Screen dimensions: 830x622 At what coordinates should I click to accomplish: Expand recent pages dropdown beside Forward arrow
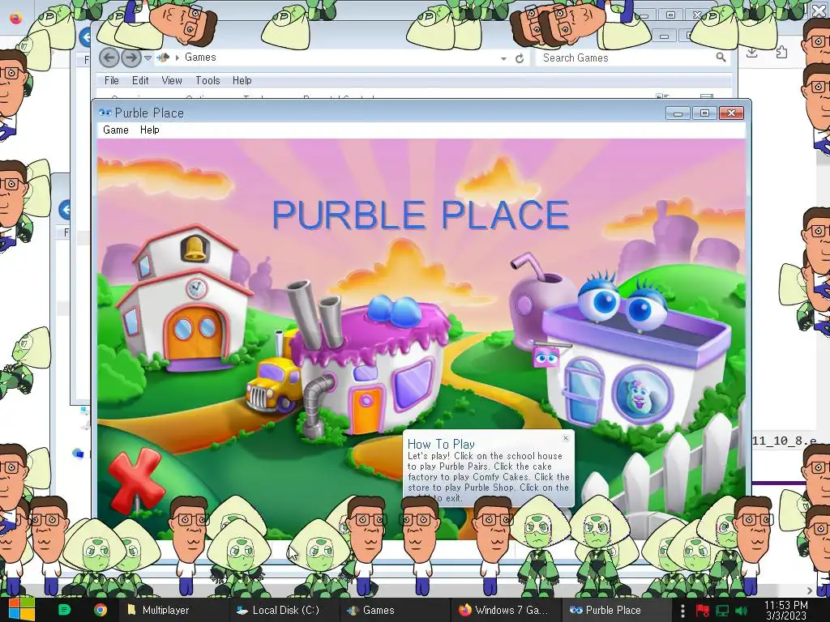tap(148, 58)
